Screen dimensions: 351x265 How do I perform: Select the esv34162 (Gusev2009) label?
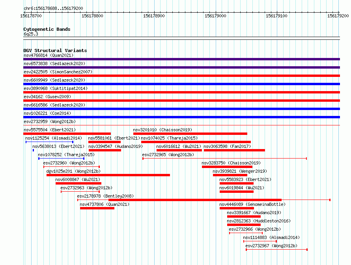pos(47,97)
